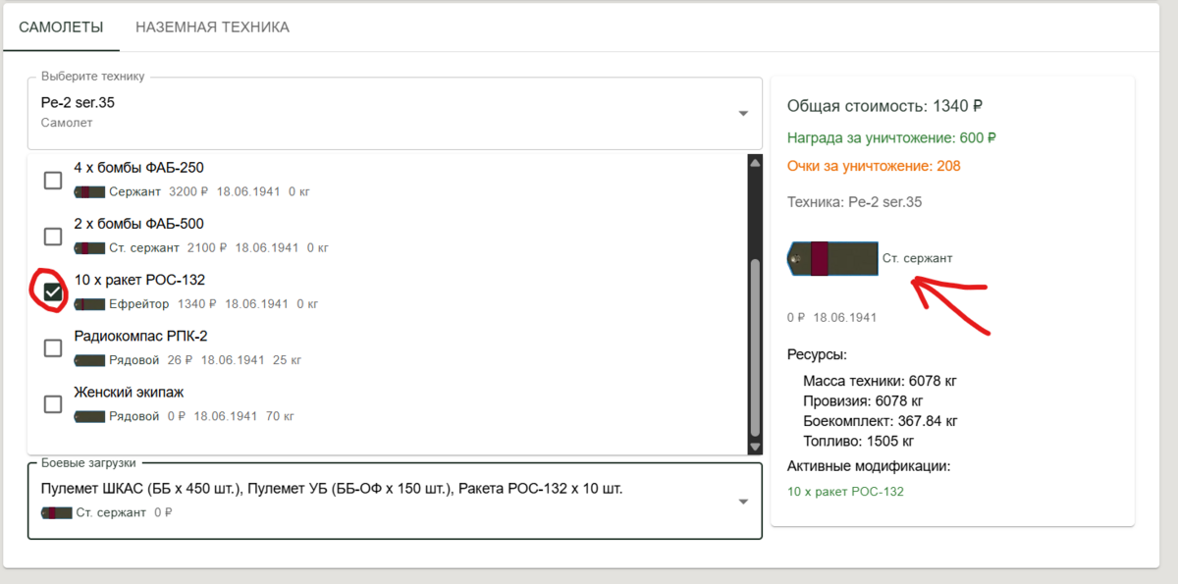Click Ефрейтор rank icon under РОС-132 rockets
Screen dimensions: 1178x584
point(89,304)
